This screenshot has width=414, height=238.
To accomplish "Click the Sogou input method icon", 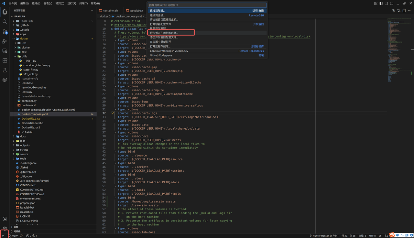I will 392,235.
